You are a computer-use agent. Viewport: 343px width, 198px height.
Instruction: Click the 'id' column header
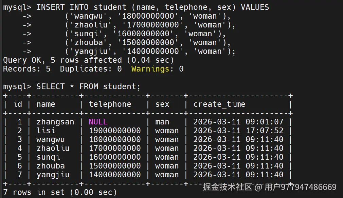click(18, 104)
